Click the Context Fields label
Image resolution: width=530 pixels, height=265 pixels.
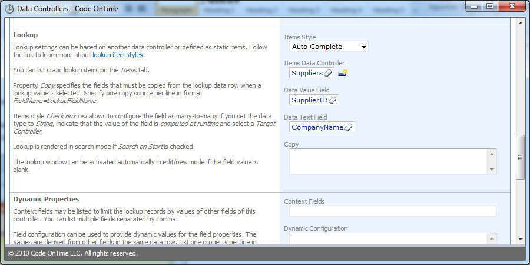tap(304, 201)
